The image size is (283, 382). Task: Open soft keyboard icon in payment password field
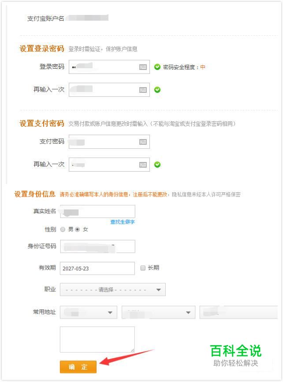[x=143, y=142]
